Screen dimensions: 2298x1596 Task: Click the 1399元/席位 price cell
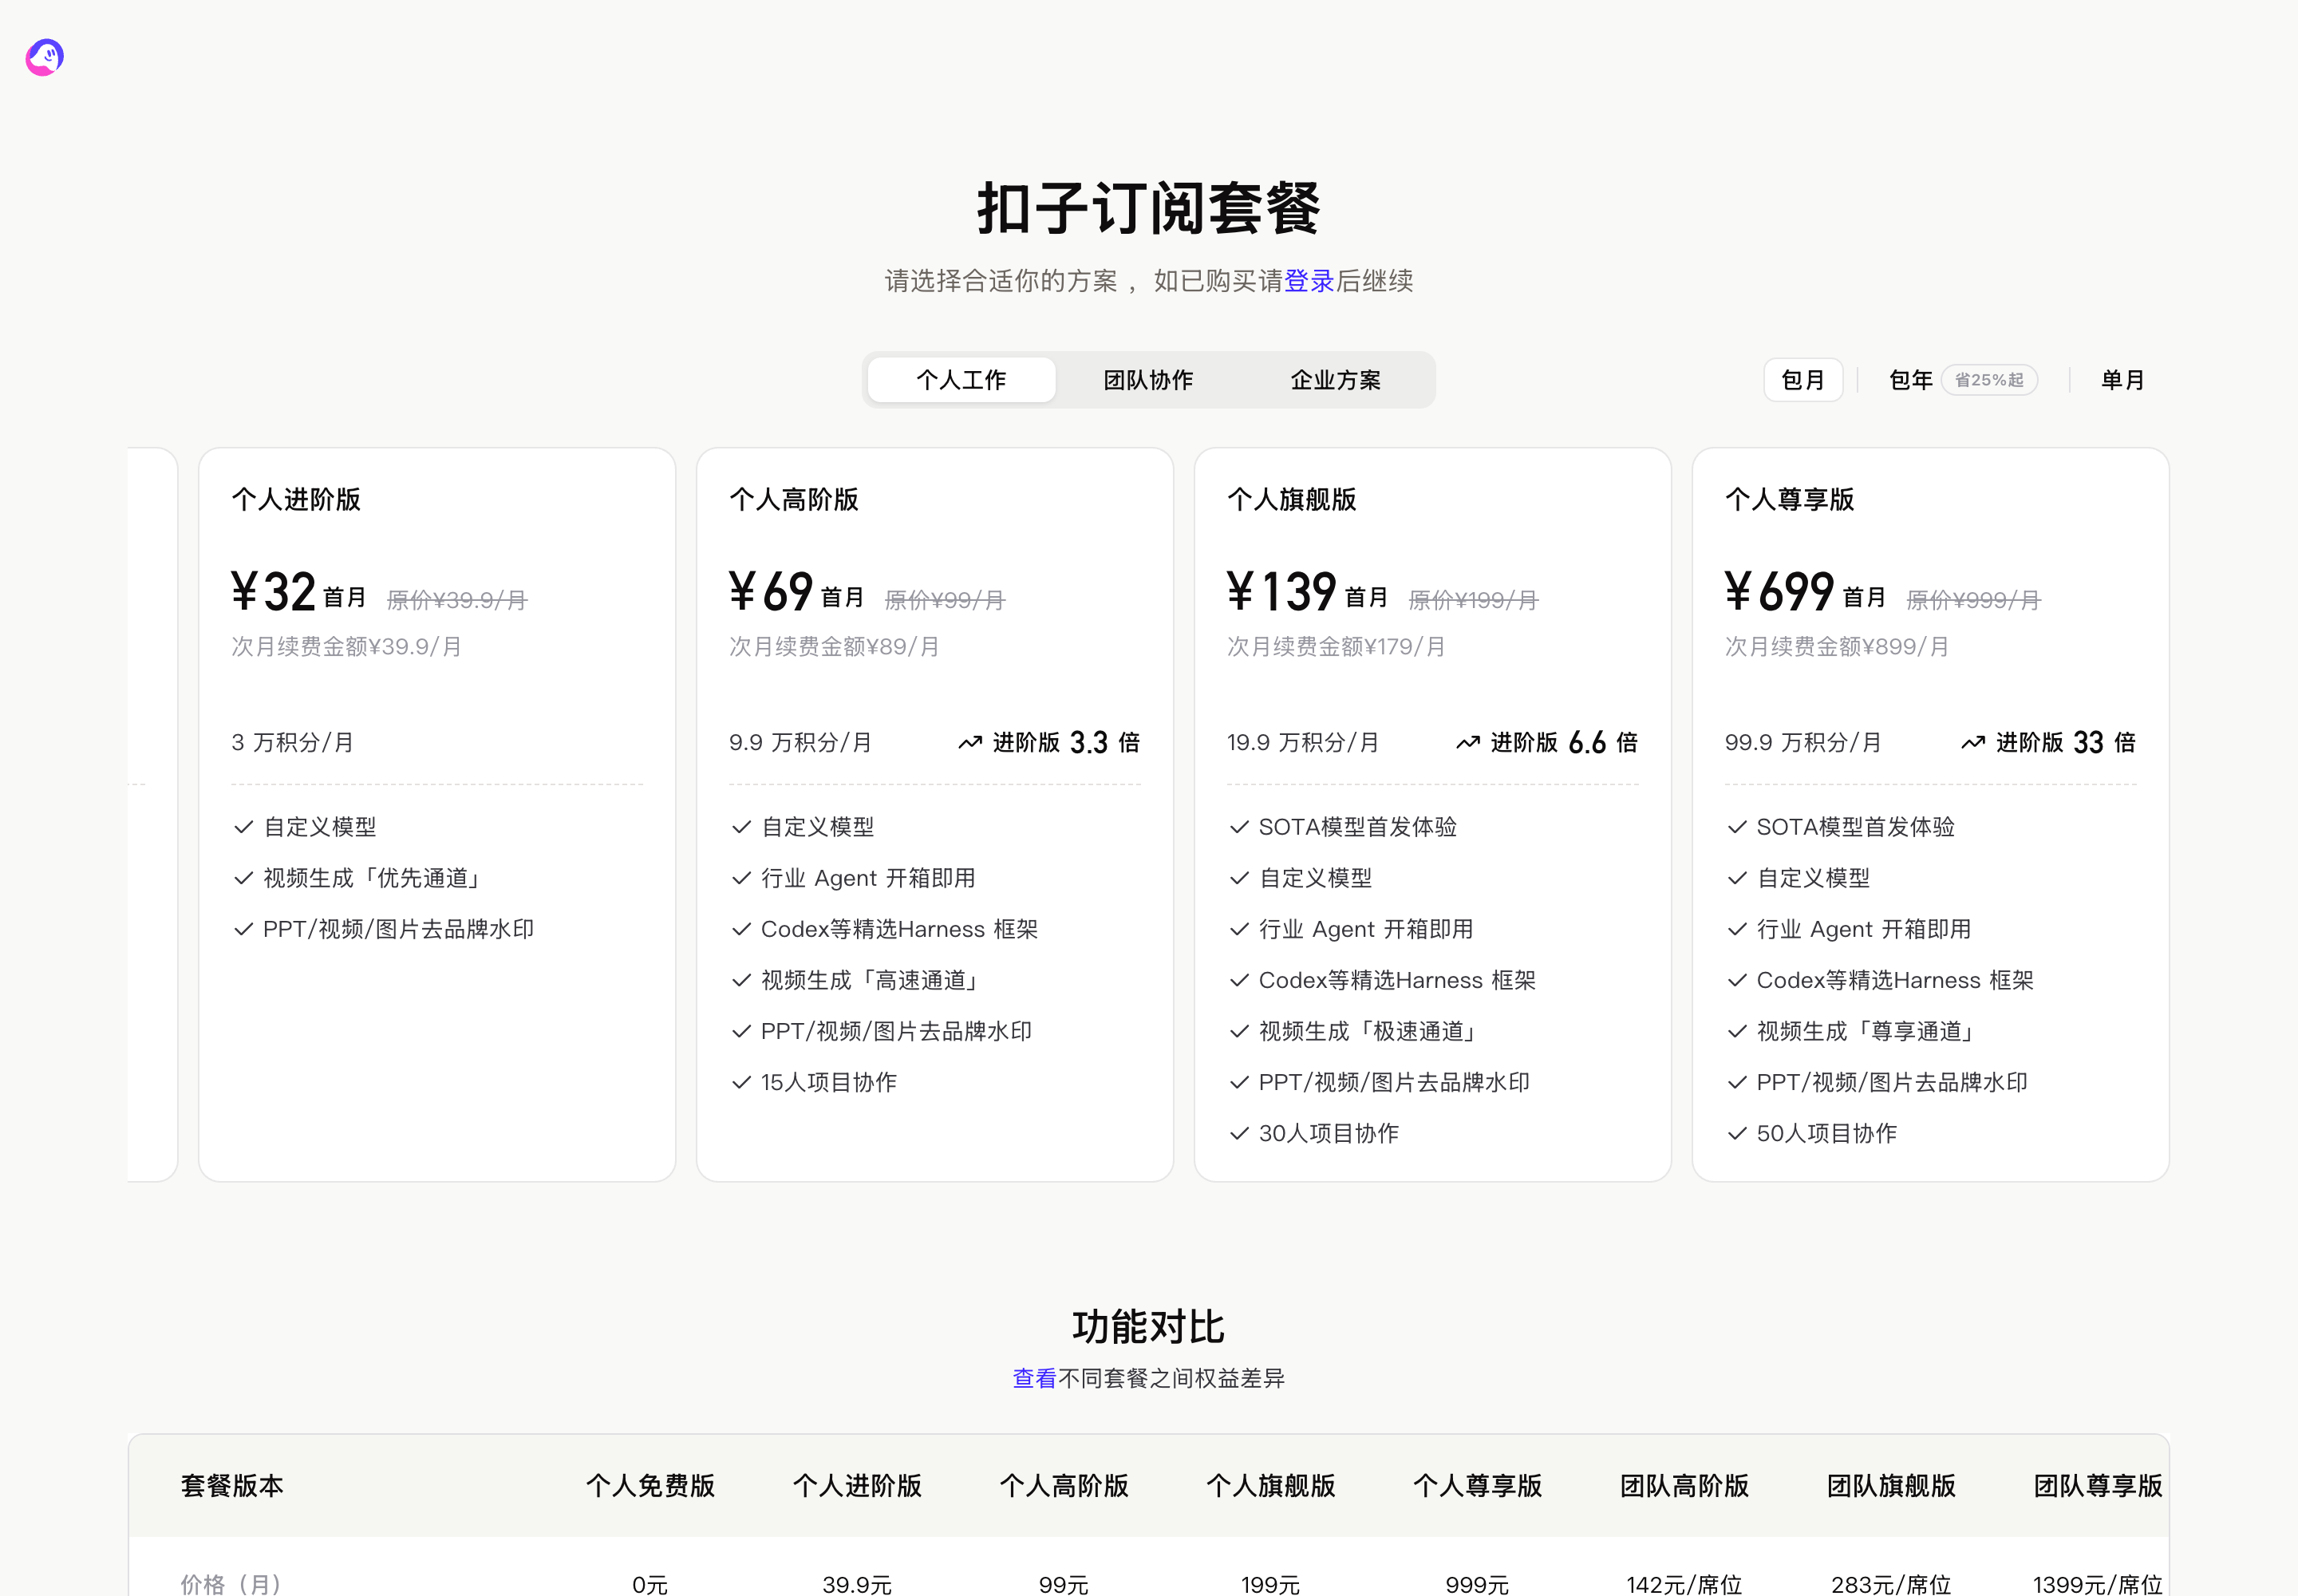[2097, 1584]
